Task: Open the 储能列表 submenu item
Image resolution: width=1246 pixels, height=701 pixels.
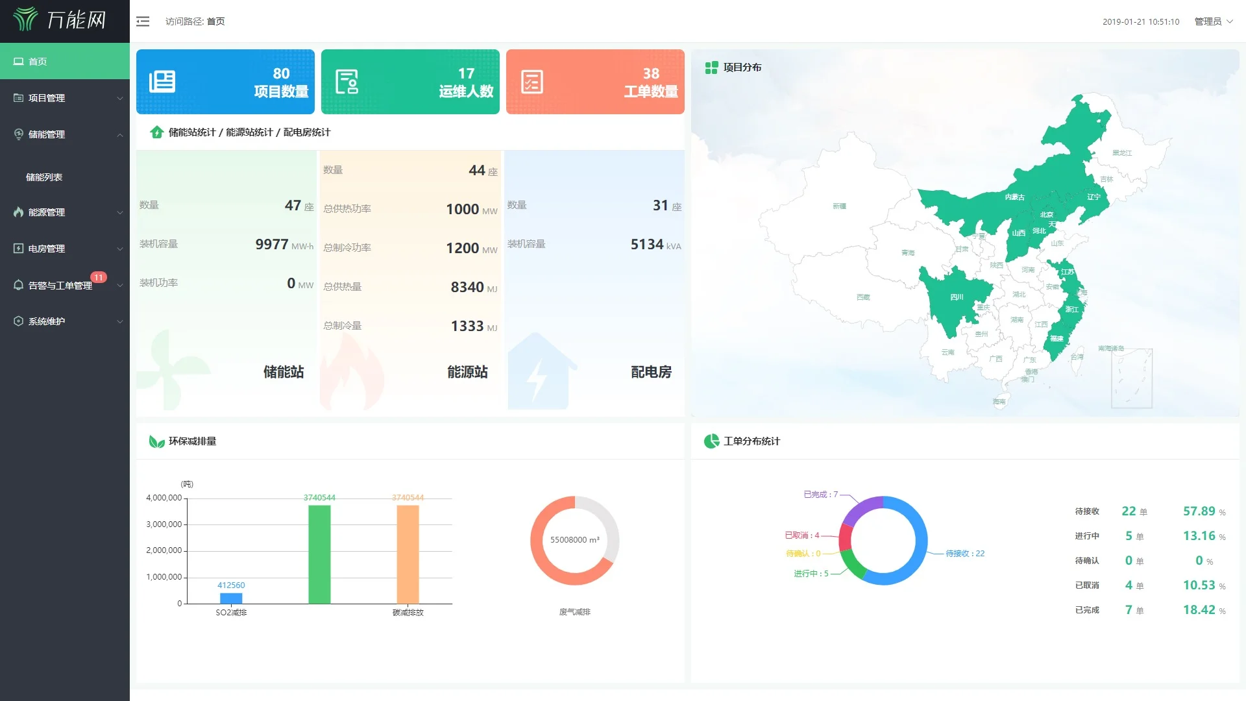Action: [x=44, y=177]
